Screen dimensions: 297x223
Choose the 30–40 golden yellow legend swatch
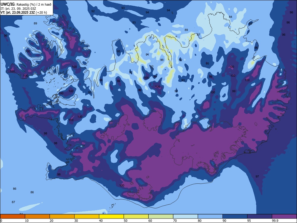[87, 216]
